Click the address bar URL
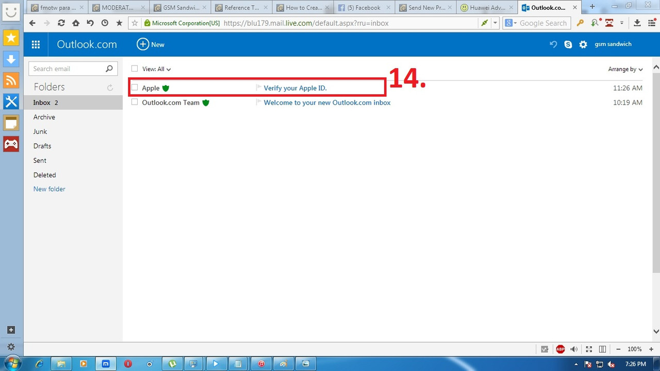 tap(306, 23)
